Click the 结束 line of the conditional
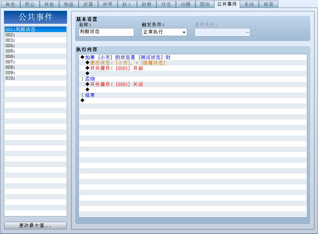Screen dimensions: 318x234 pos(193,95)
